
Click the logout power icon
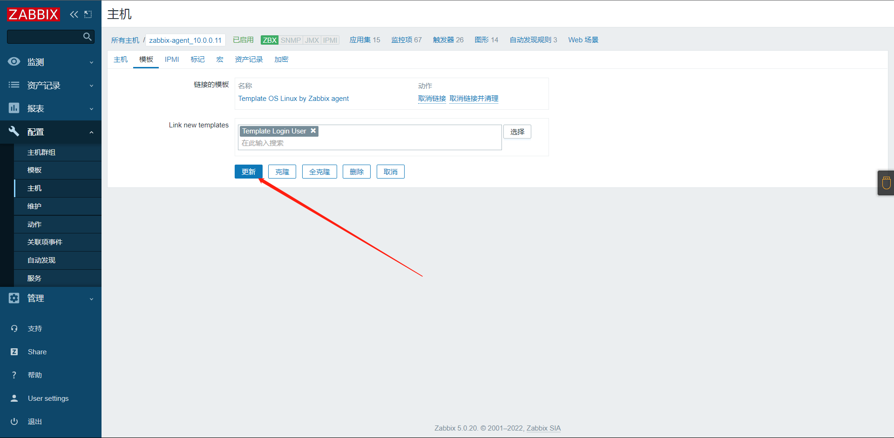(x=14, y=421)
